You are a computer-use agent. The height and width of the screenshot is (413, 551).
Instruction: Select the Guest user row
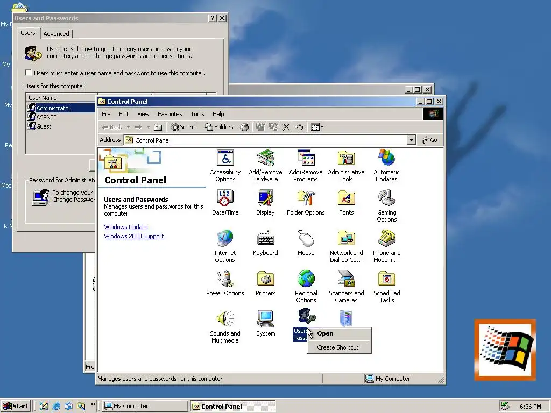(60, 126)
